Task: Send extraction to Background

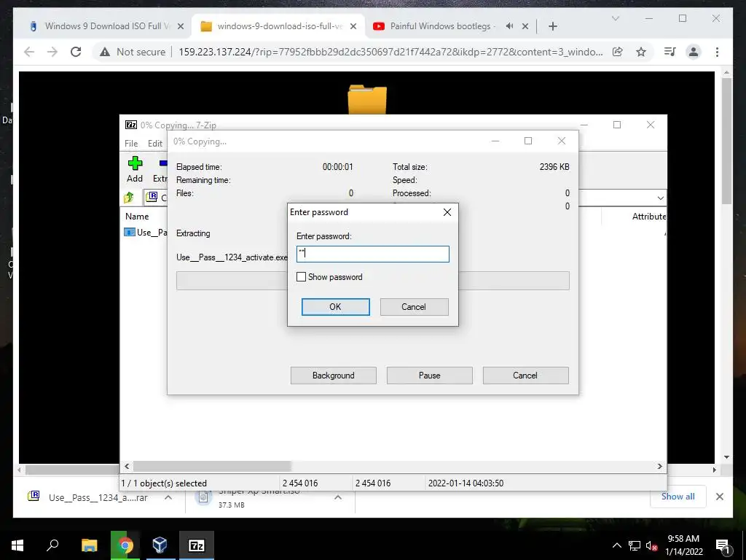Action: click(x=334, y=376)
